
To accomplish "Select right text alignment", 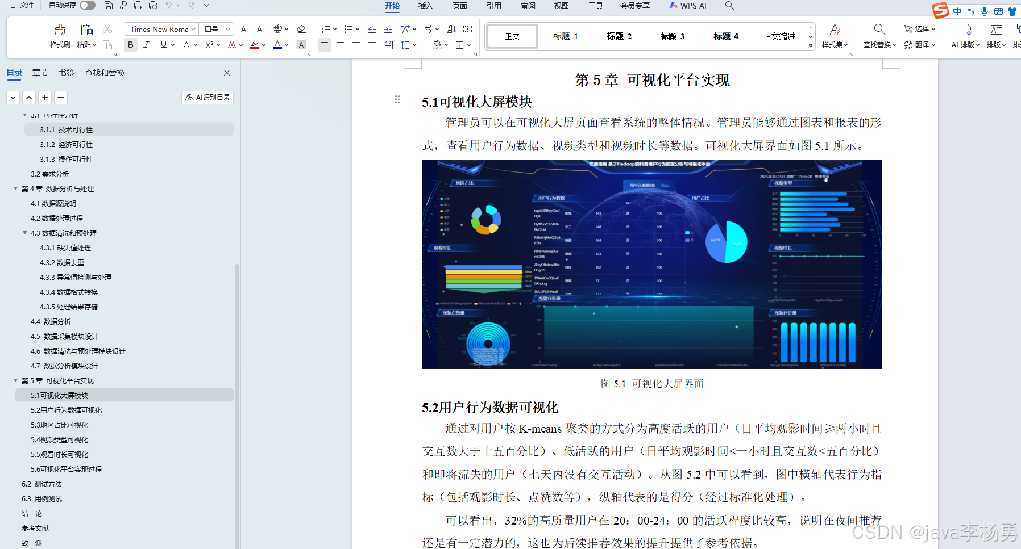I will click(x=356, y=45).
